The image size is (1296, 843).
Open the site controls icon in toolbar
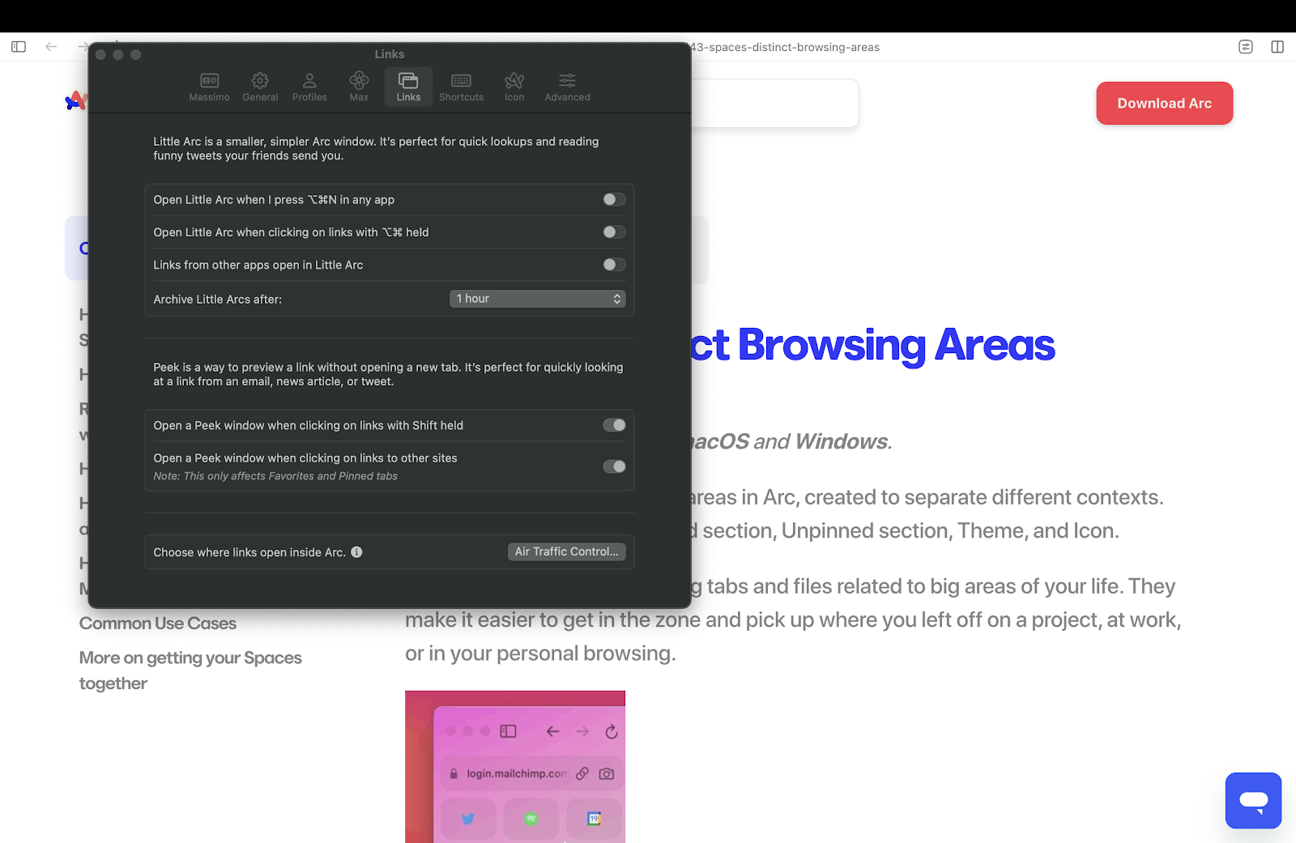click(1246, 47)
